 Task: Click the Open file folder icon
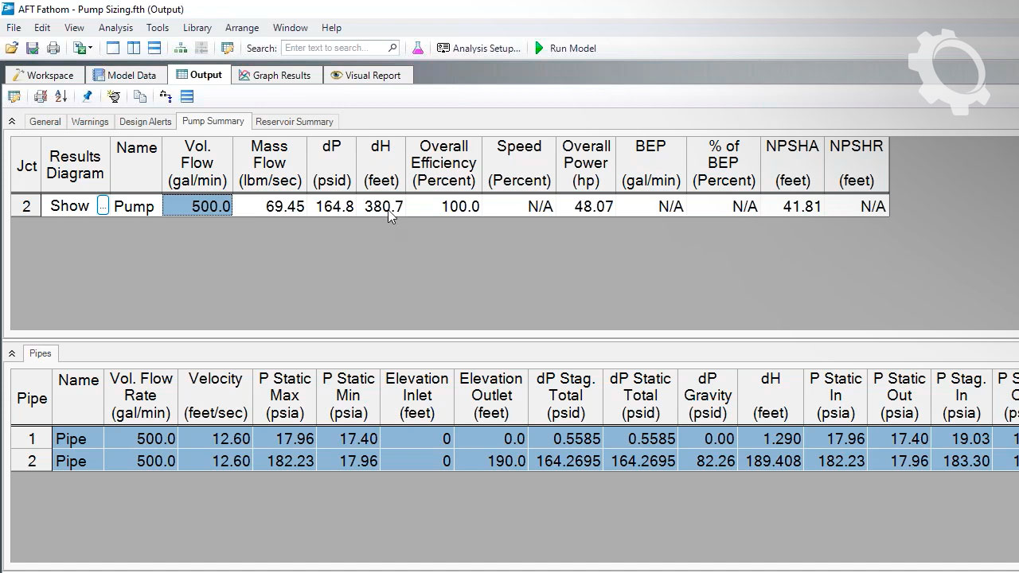coord(12,49)
